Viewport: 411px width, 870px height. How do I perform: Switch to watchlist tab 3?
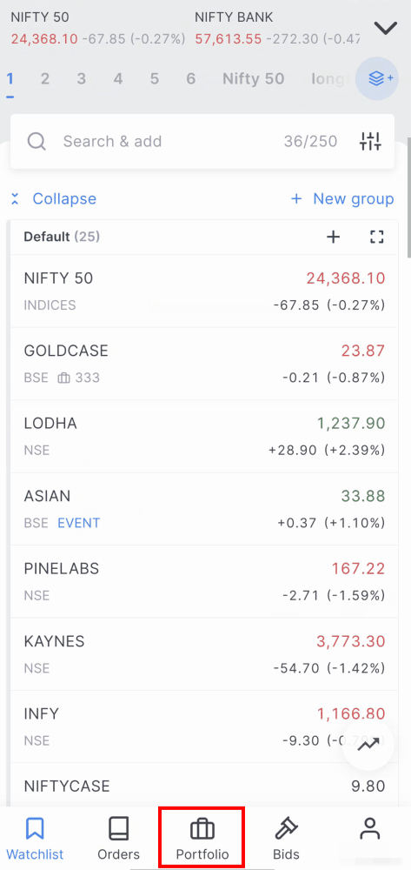(82, 79)
